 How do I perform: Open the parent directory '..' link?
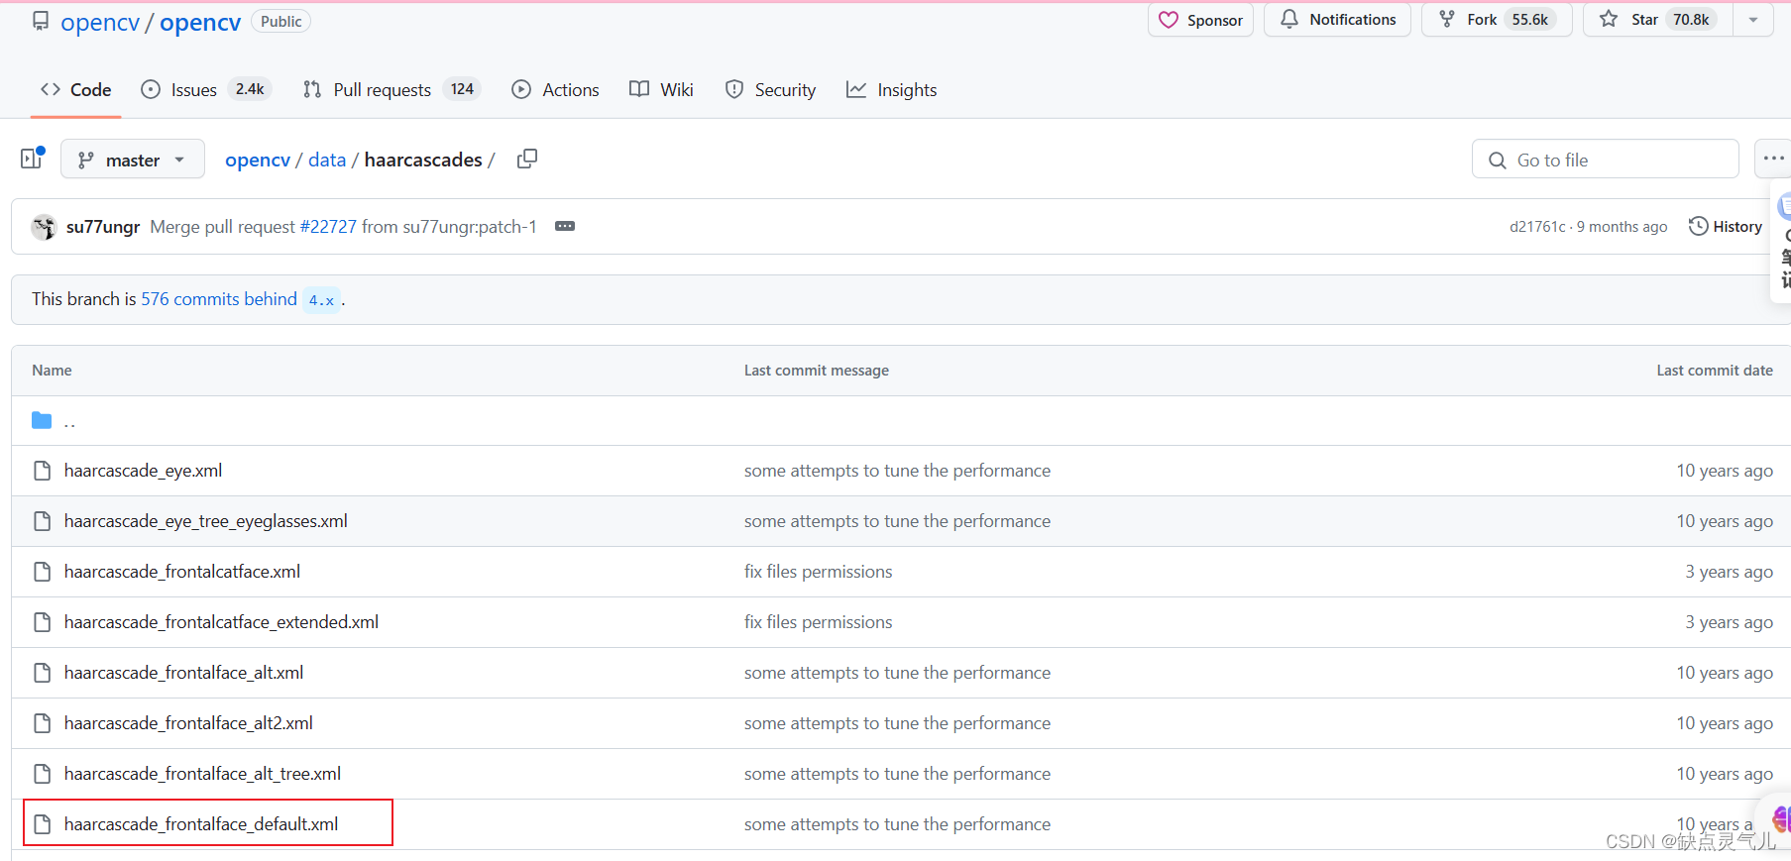pyautogui.click(x=69, y=422)
